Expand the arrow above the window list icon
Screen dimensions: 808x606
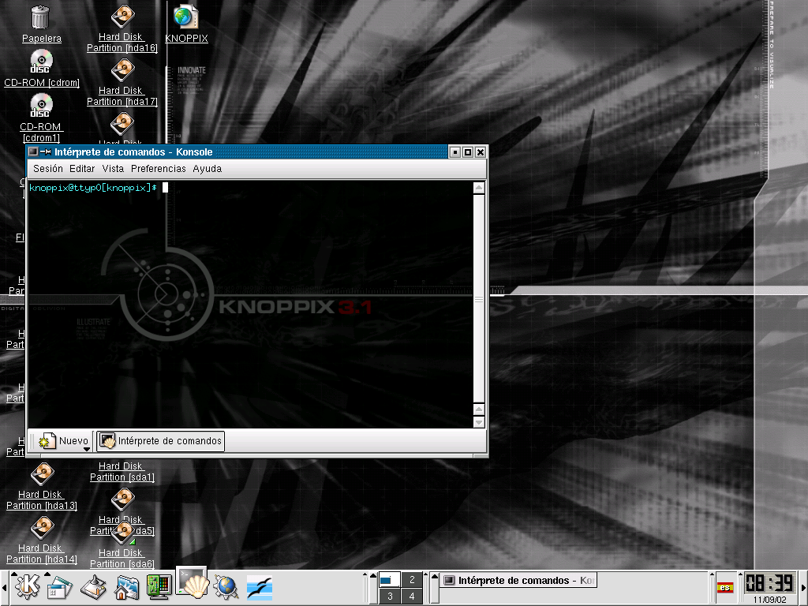pos(47,574)
